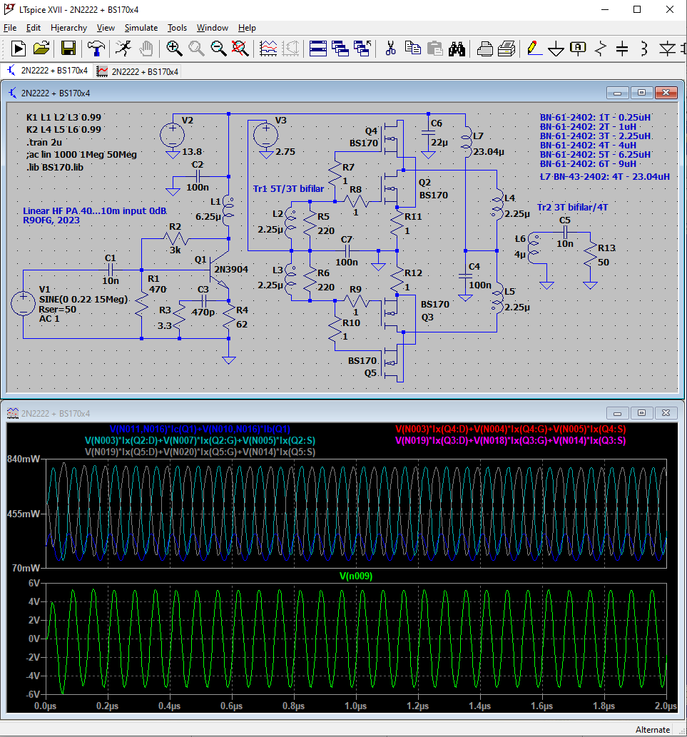This screenshot has height=737, width=687.
Task: Save the schematic with floppy icon
Action: [68, 49]
